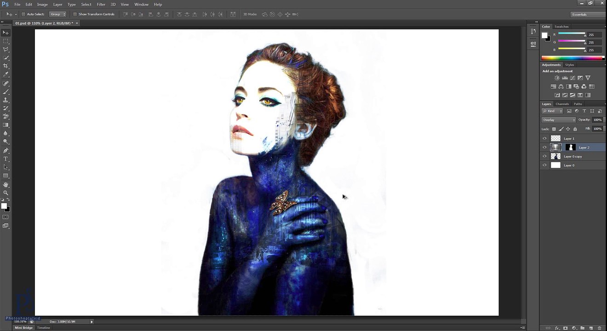Select the Hand tool
Image resolution: width=607 pixels, height=331 pixels.
[x=6, y=184]
